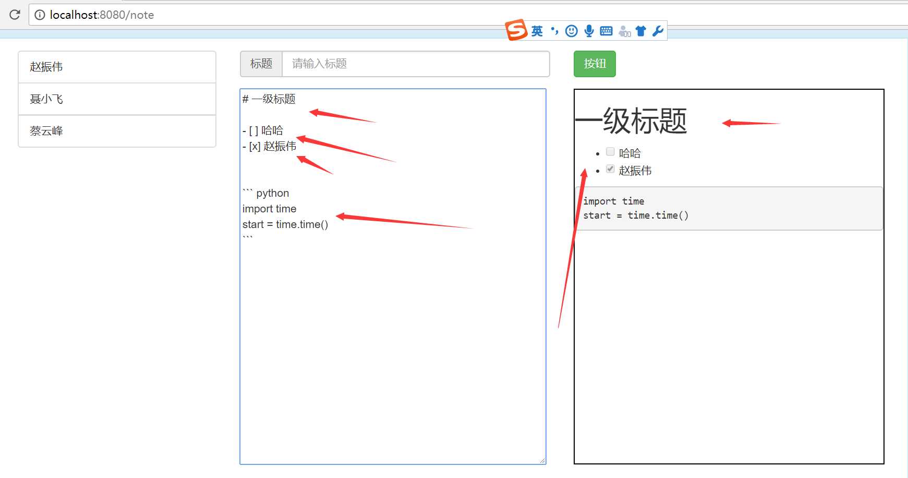The height and width of the screenshot is (478, 908).
Task: Open Sogou skin shirt icon
Action: [x=641, y=31]
